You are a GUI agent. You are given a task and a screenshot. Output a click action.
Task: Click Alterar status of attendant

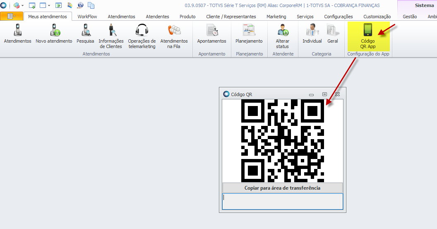[283, 30]
